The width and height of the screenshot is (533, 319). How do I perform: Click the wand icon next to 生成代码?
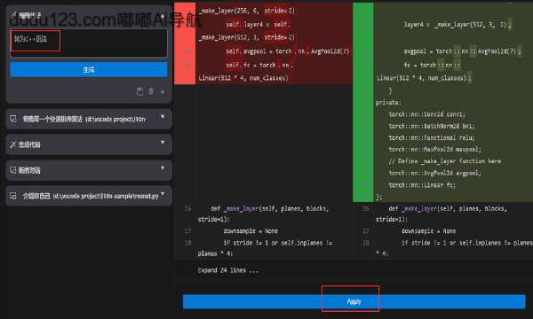[x=12, y=144]
